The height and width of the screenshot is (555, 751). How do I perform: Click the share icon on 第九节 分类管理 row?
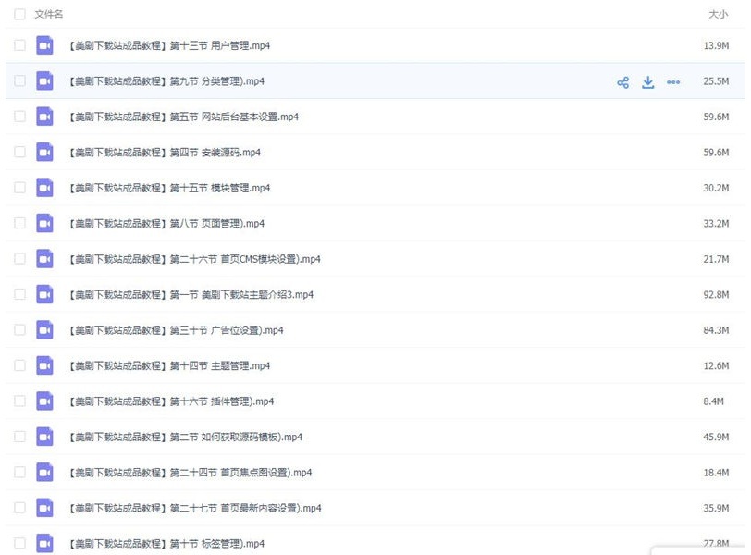[622, 82]
